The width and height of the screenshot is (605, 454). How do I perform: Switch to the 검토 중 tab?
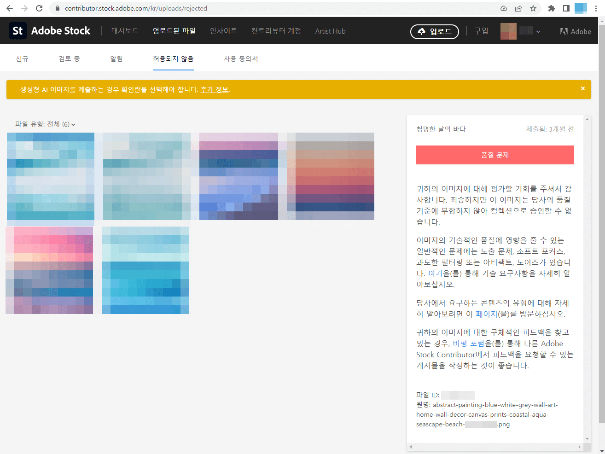click(70, 58)
